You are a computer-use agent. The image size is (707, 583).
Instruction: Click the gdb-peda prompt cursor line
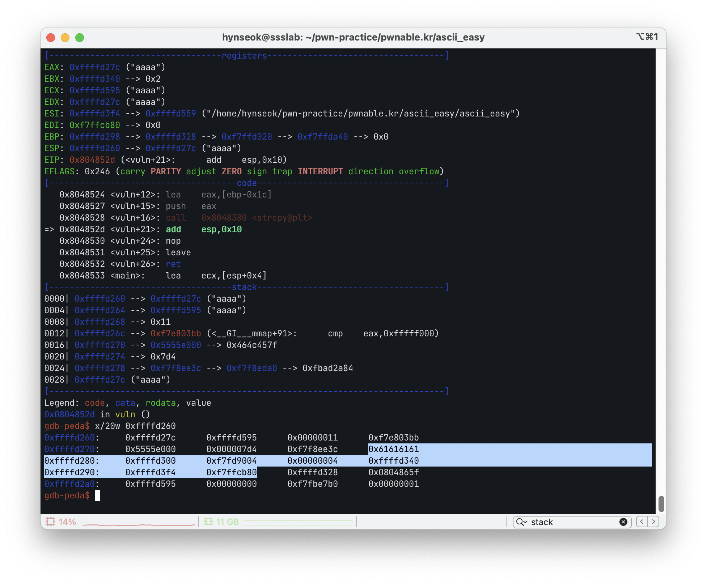point(97,495)
